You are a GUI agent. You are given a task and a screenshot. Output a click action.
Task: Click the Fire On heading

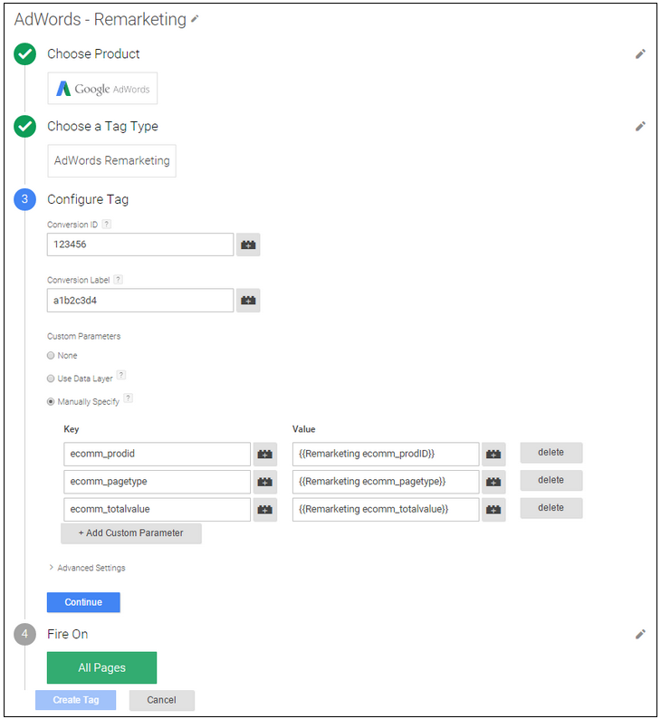68,634
